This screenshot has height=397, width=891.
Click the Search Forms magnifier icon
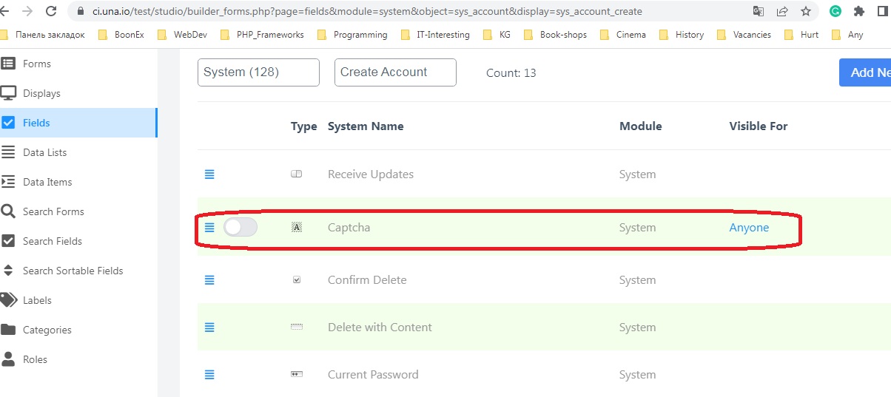(8, 211)
